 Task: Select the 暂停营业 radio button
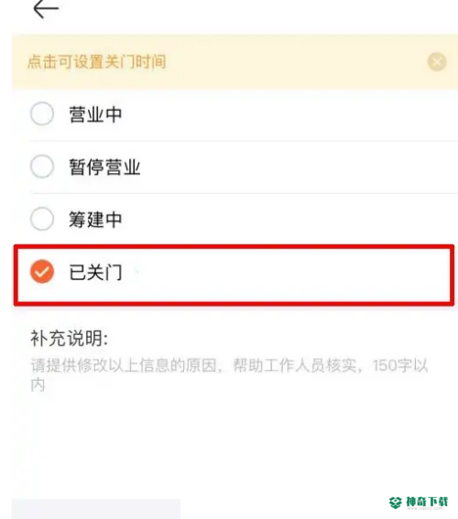pos(42,167)
